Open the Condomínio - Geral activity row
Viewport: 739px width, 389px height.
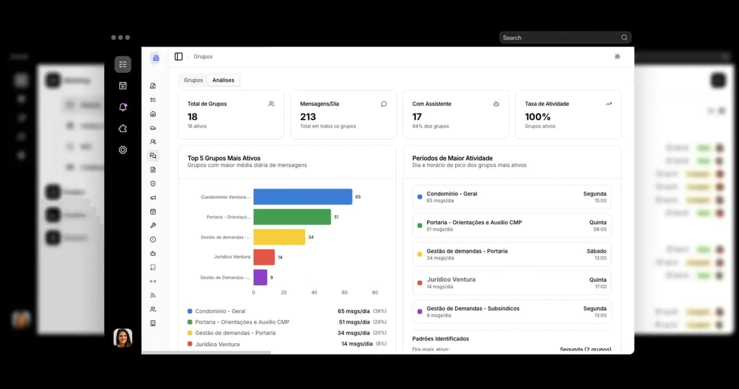coord(511,197)
